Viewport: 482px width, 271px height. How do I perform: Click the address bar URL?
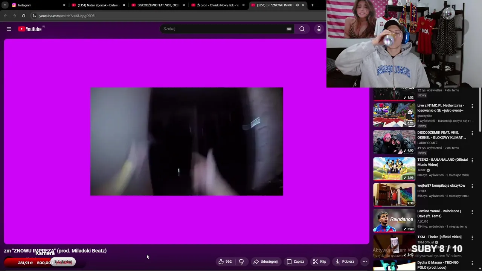coord(67,16)
